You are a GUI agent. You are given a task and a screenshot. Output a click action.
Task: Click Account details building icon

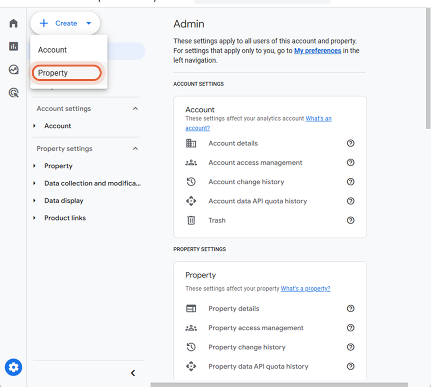click(x=191, y=143)
